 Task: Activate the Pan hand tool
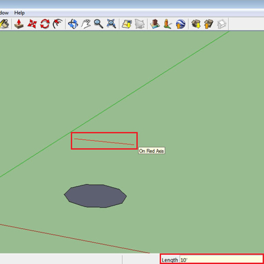[86, 24]
